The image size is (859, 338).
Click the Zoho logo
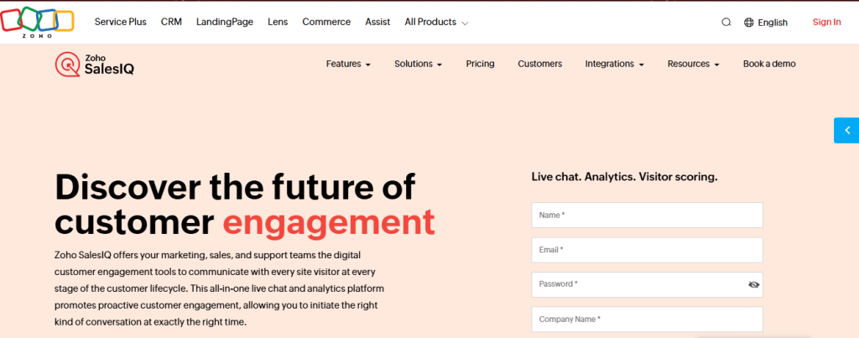coord(37,23)
